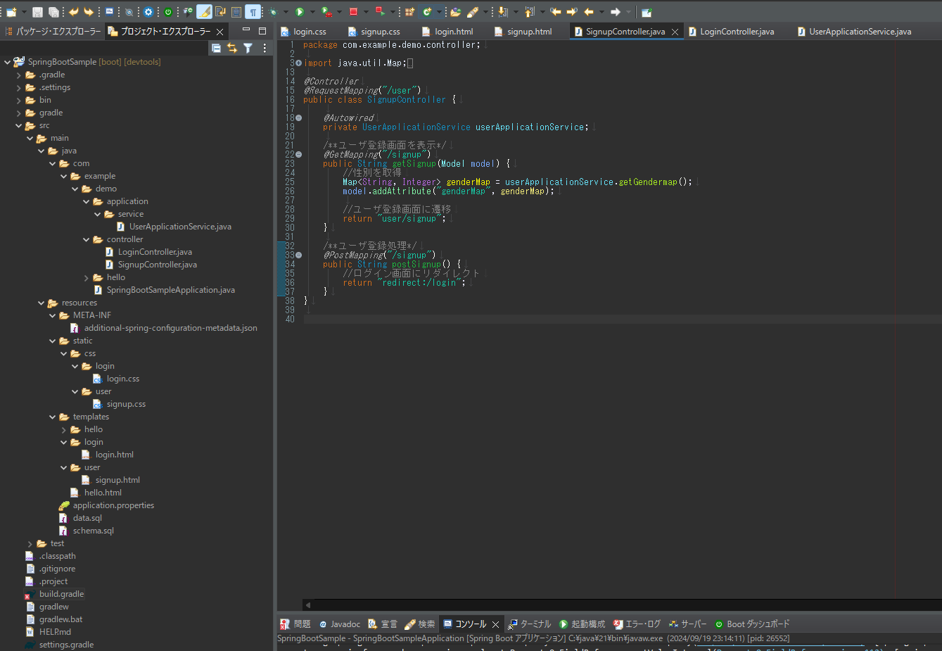
Task: Select UserApplicationService.java in the project tree
Action: 179,227
